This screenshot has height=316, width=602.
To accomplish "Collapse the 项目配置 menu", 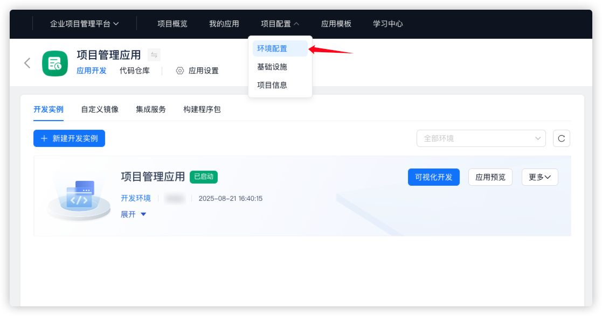I will tap(280, 24).
